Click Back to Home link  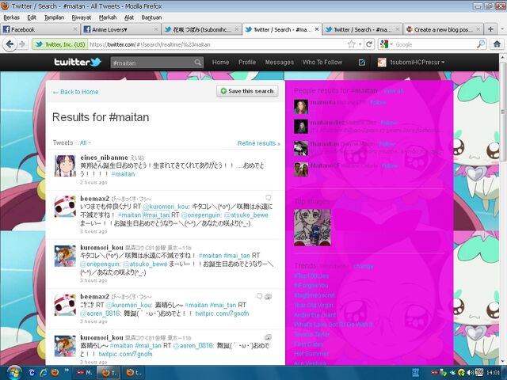click(x=76, y=92)
